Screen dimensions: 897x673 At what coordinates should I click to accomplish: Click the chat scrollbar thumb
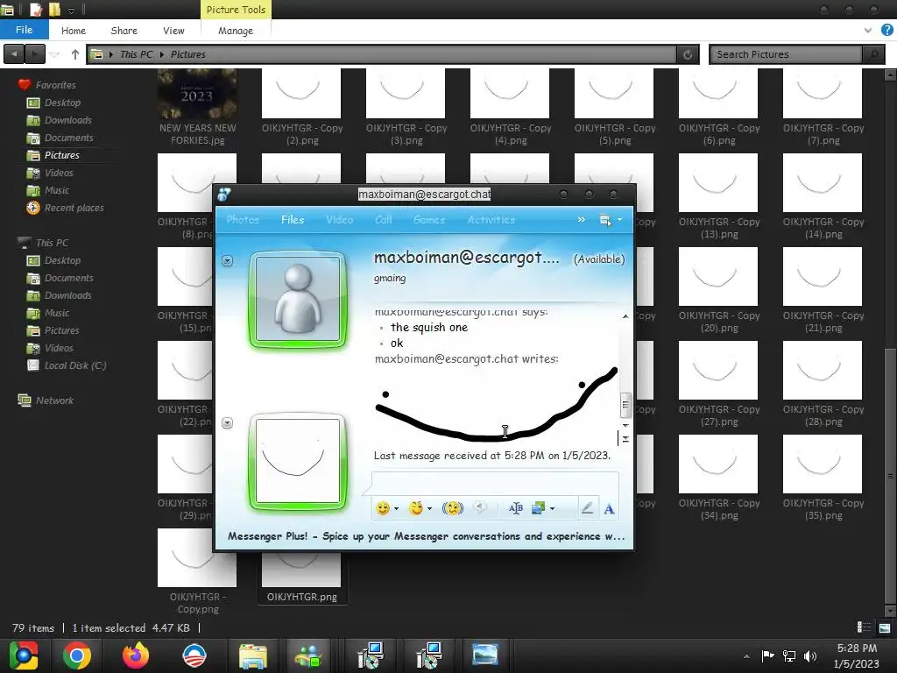click(625, 405)
